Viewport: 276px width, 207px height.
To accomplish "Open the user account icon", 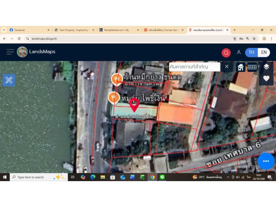I will pos(238,52).
